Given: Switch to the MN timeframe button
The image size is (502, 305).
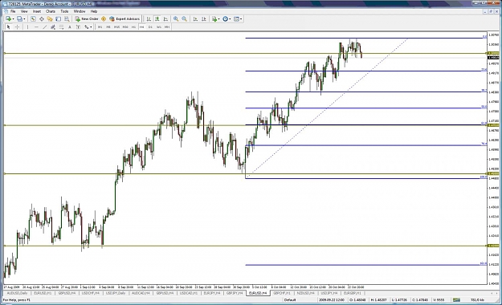Looking at the screenshot, I should point(167,26).
